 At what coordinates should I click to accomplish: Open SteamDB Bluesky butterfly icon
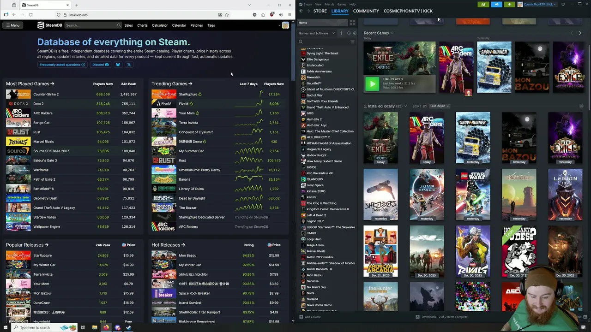pos(118,65)
